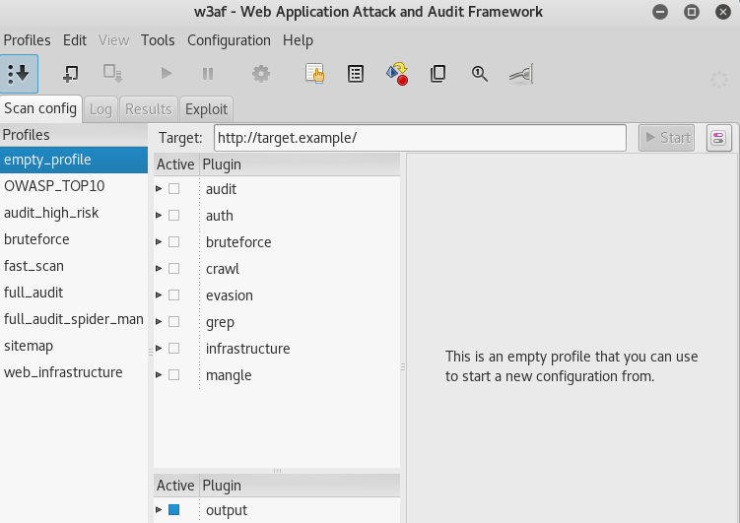Open the compare tool icon

click(x=437, y=74)
